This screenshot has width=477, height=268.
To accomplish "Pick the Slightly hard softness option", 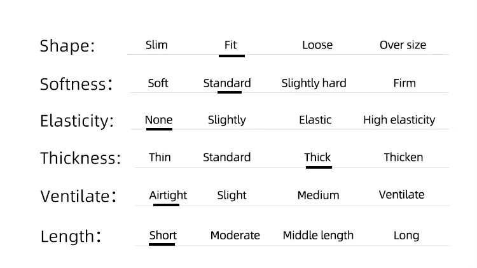I will (314, 83).
